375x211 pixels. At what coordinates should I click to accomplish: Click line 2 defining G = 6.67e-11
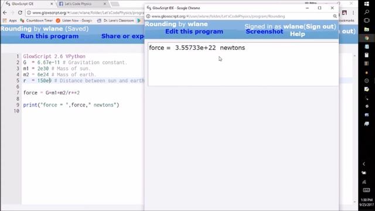coord(75,63)
